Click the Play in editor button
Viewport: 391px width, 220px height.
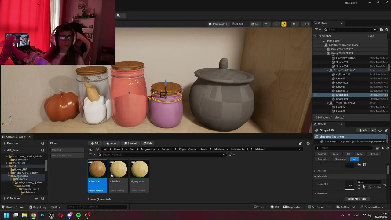118,15
